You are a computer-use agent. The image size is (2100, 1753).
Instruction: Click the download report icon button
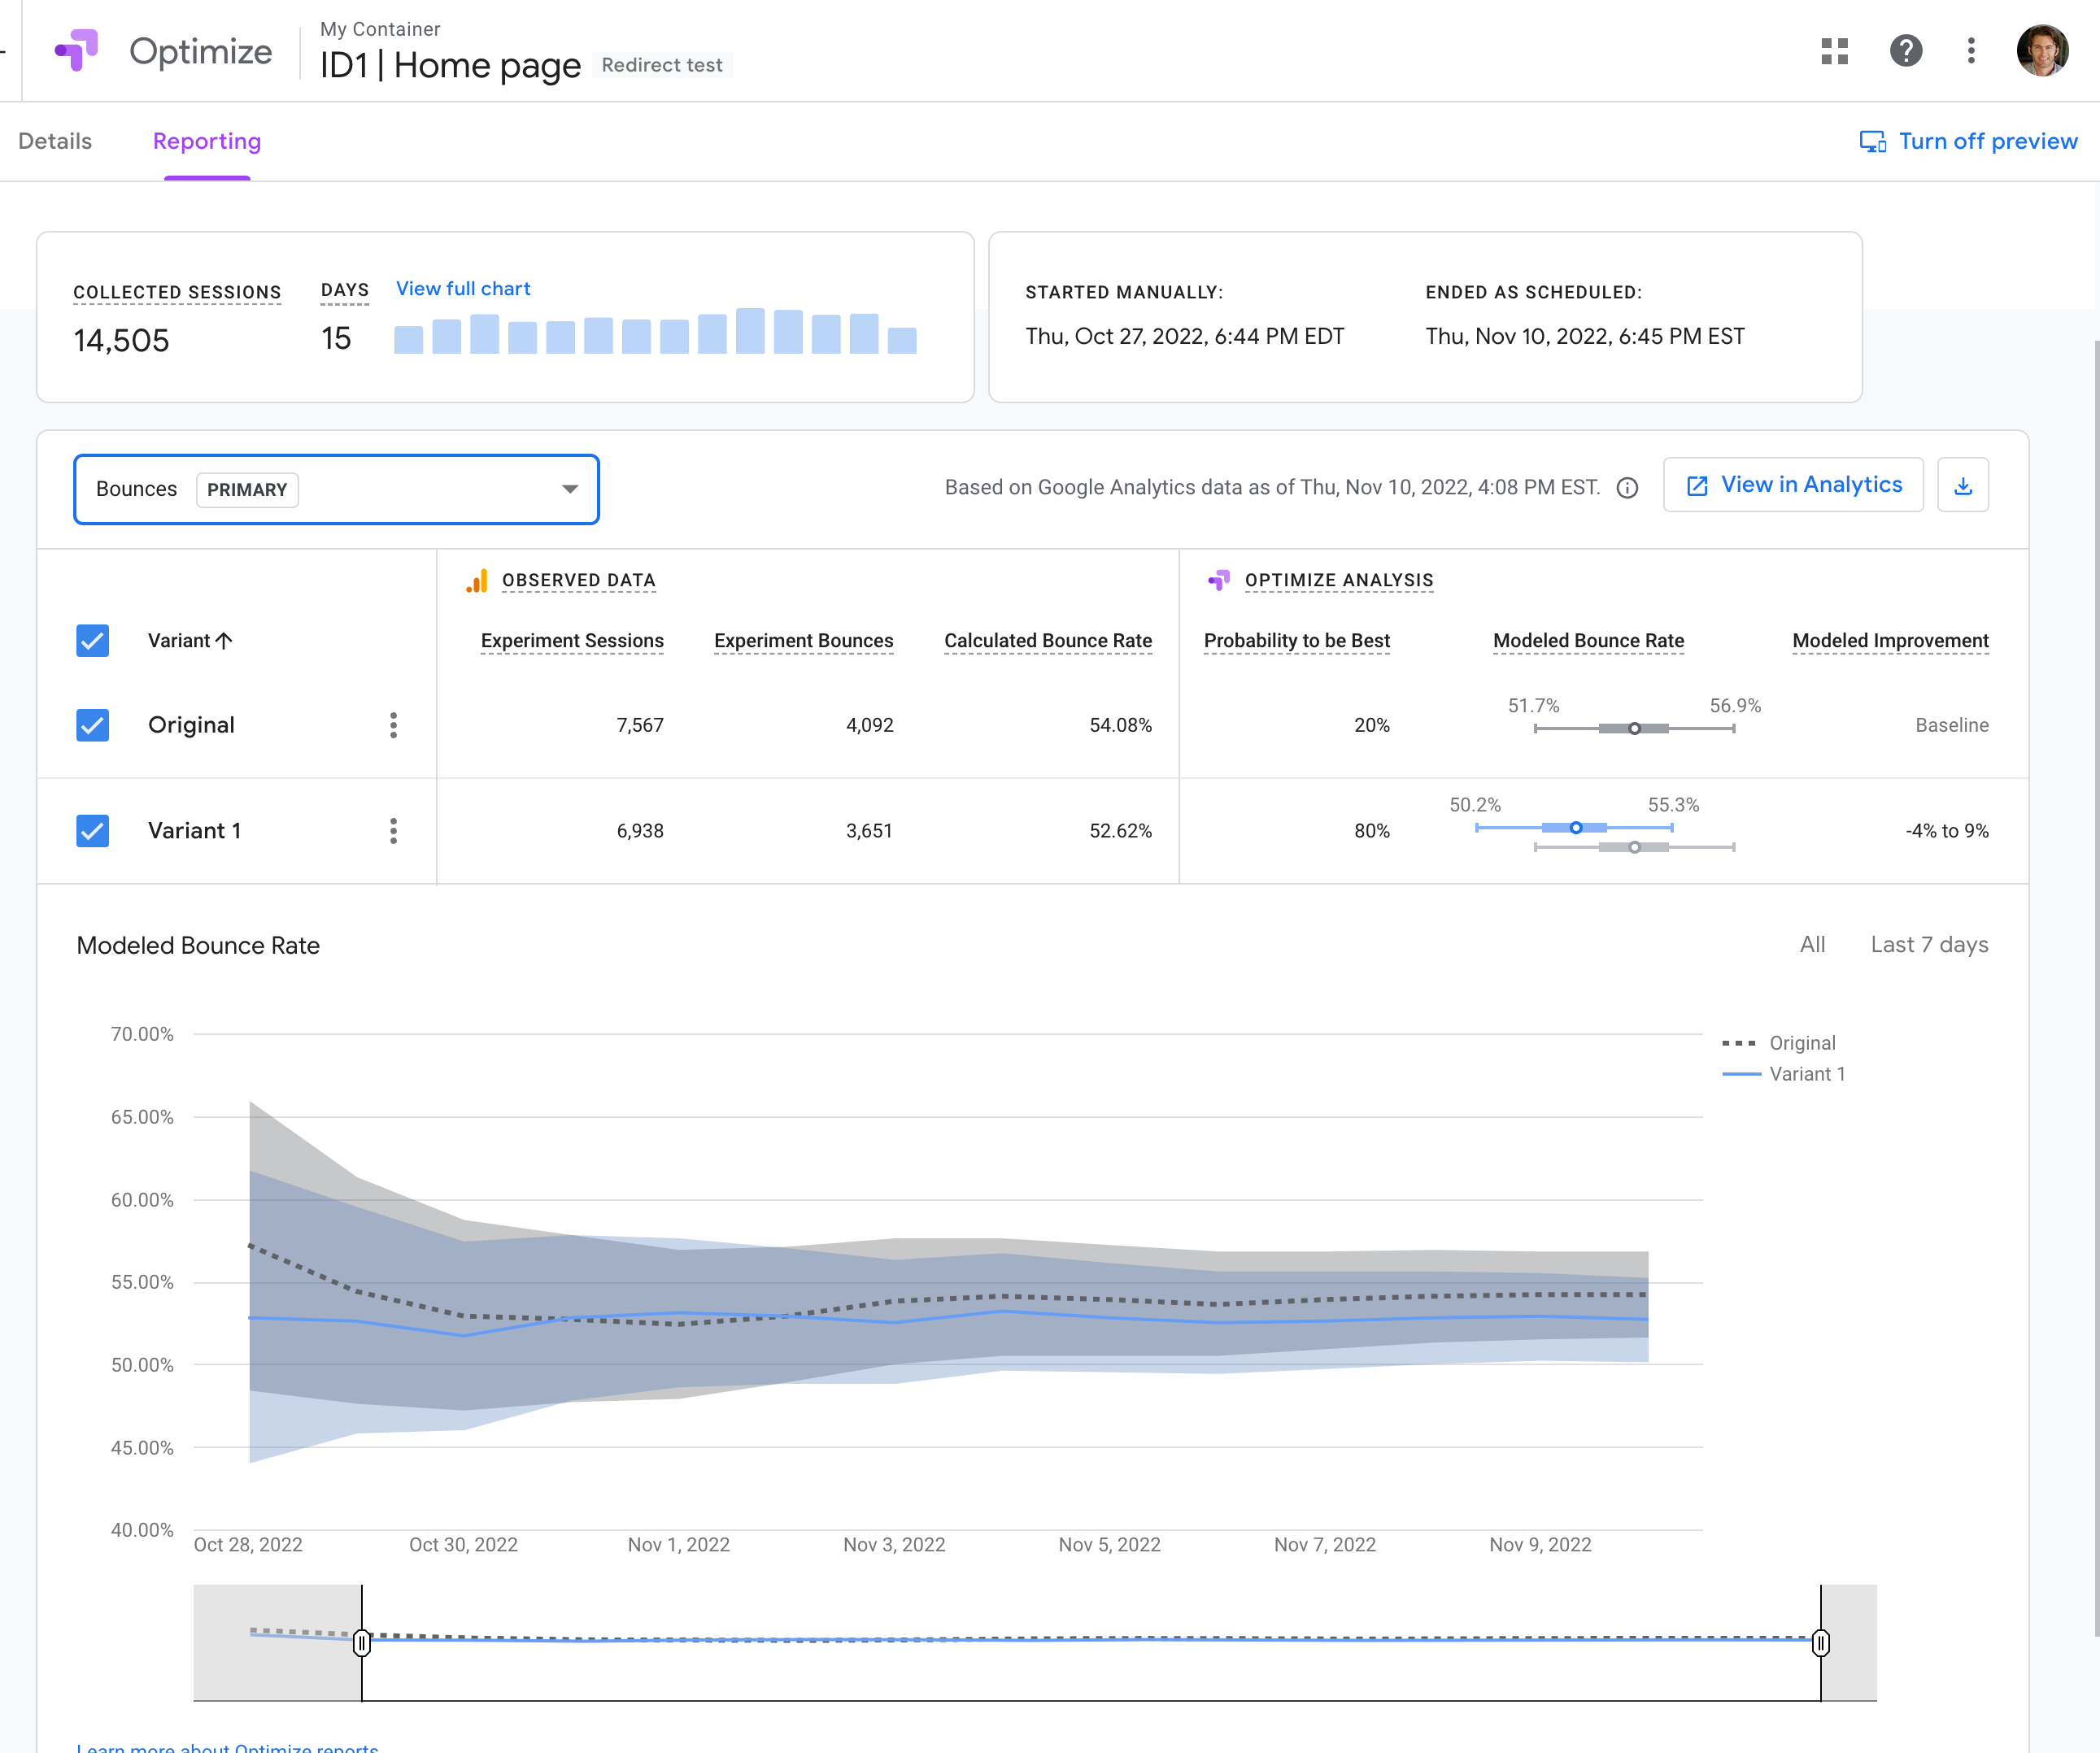(x=1962, y=485)
